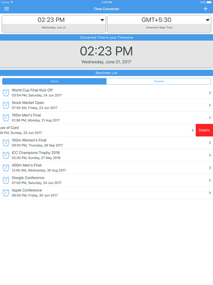The image size is (213, 285).
Task: Select the converted time display 02:23 PM
Action: click(x=106, y=51)
